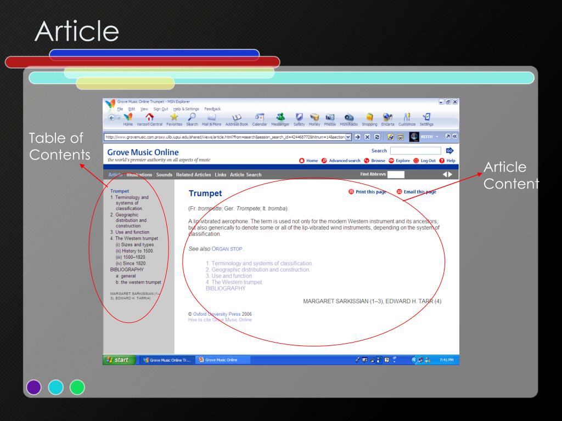Switch to the Illustrations tab
Image resolution: width=562 pixels, height=421 pixels.
click(139, 175)
